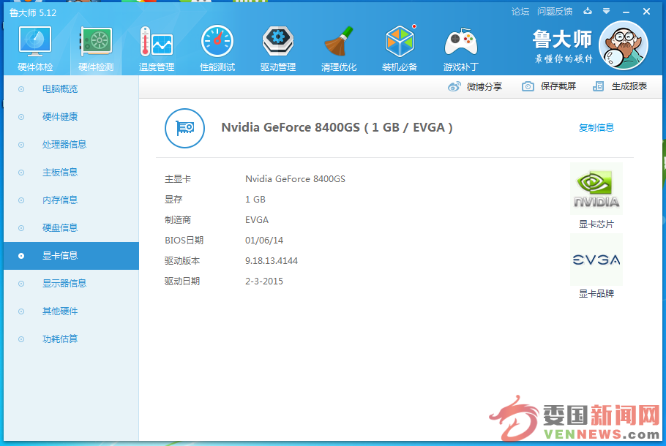Click 微博分享 share button text
Screen dimensions: 666x446
tap(484, 86)
